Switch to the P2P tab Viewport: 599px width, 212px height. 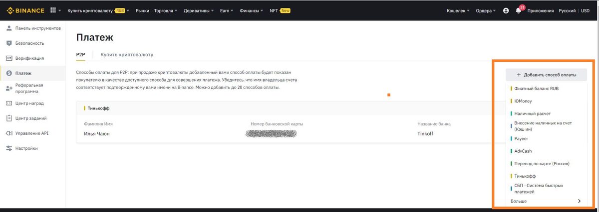tap(81, 55)
